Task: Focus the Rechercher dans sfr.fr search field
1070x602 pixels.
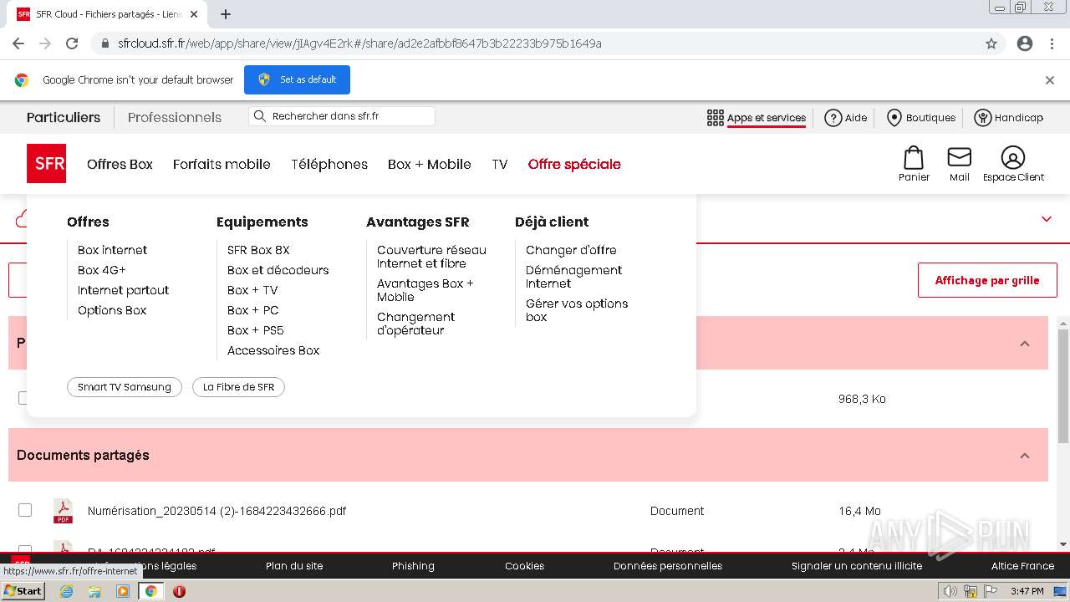Action: coord(342,116)
